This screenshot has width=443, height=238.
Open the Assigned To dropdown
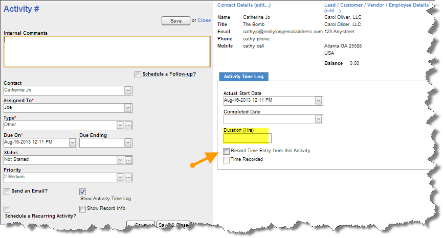click(x=128, y=108)
